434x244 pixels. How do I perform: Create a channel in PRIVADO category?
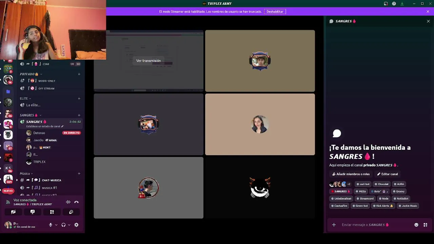click(x=79, y=74)
